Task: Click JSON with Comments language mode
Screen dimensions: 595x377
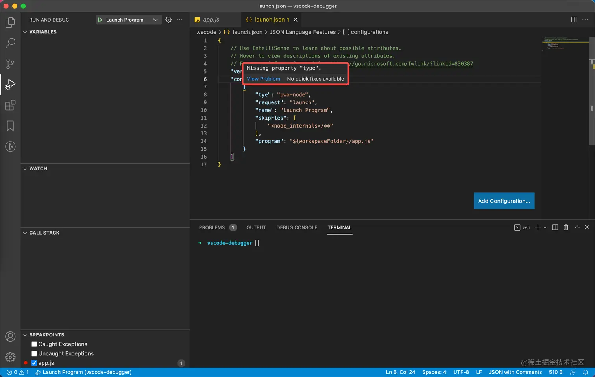Action: (x=515, y=372)
